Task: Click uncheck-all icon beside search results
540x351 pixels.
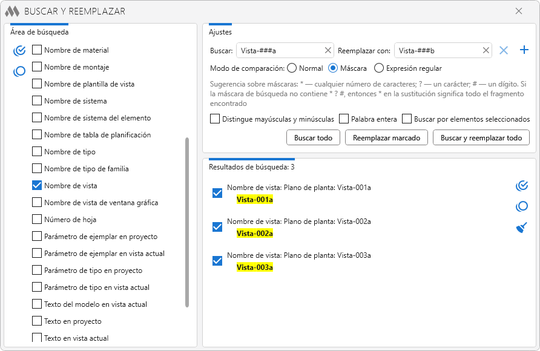Action: [x=521, y=206]
